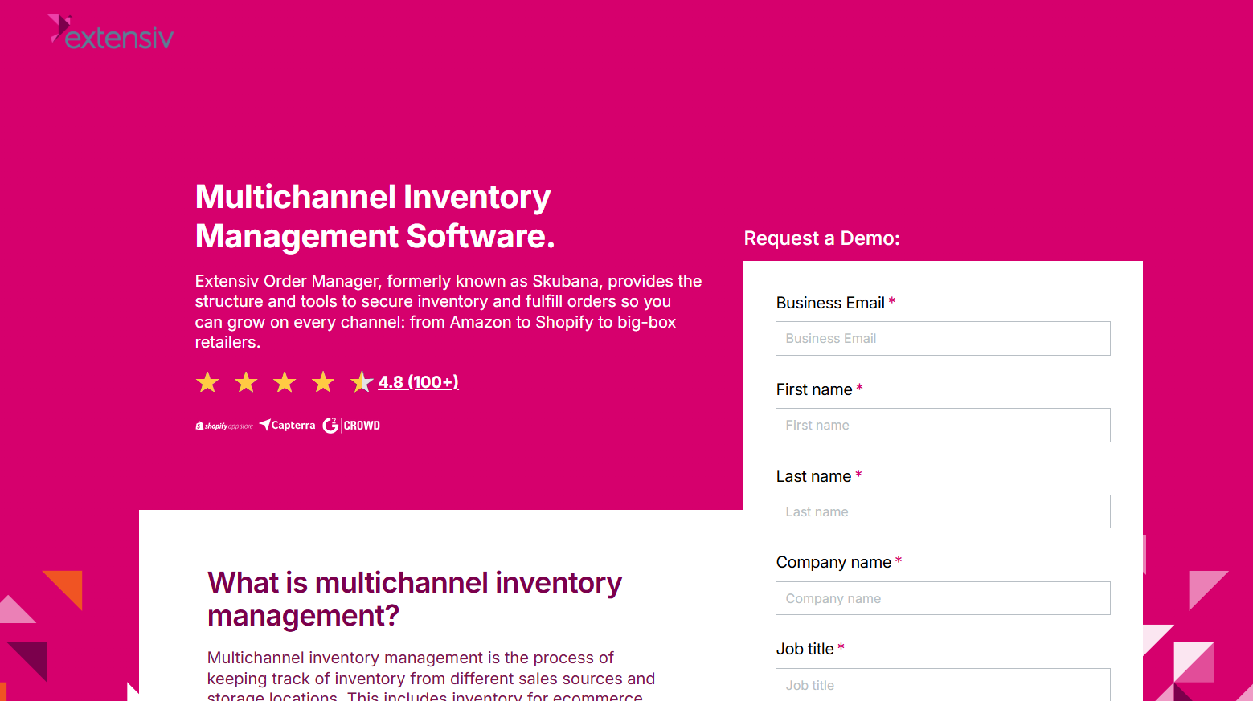The width and height of the screenshot is (1253, 701).
Task: Focus the Last name input field
Action: click(943, 511)
